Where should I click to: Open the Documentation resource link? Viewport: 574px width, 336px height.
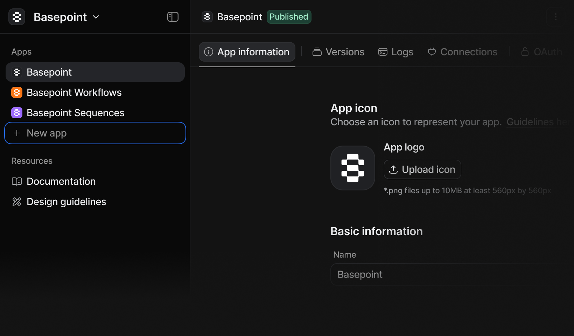(x=95, y=181)
